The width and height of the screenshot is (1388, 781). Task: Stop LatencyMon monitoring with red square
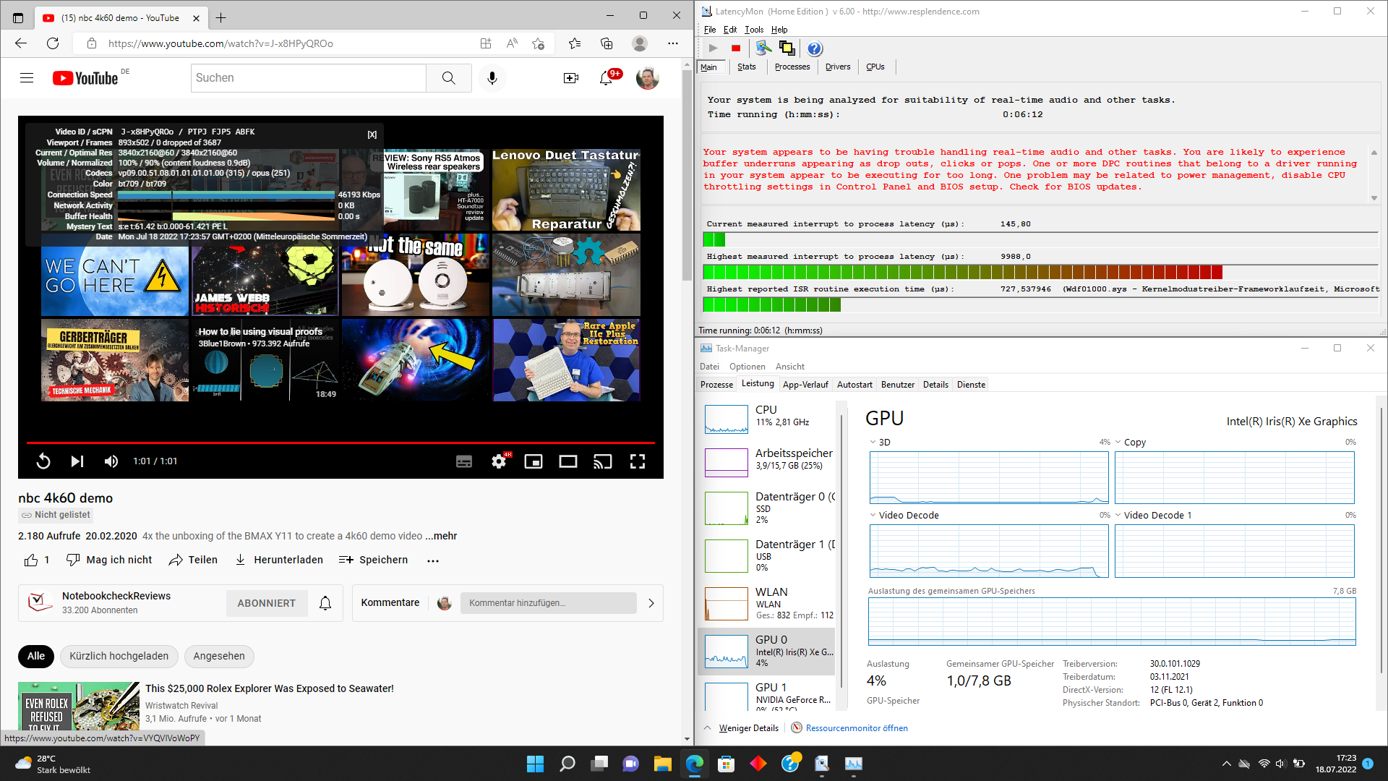coord(736,48)
